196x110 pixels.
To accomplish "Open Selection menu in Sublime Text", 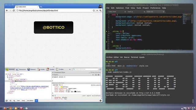I will point(120,8).
